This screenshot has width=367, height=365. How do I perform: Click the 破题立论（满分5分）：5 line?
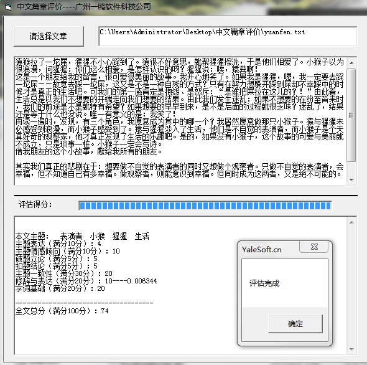pos(56,258)
